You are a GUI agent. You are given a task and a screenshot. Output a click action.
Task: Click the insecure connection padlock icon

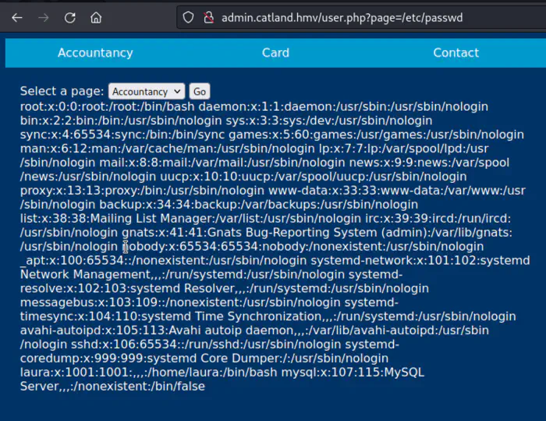coord(207,16)
